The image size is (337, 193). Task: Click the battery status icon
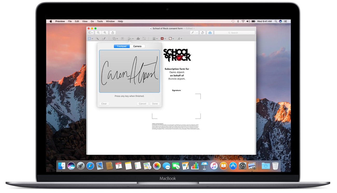(x=254, y=21)
